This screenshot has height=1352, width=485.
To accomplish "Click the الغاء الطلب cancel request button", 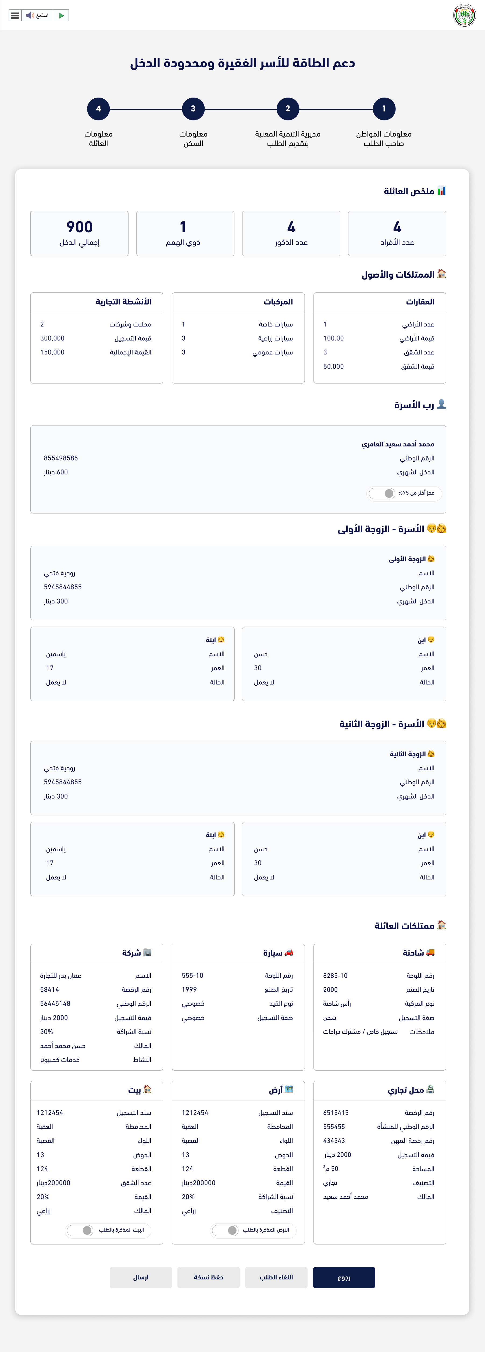I will pos(276,1278).
